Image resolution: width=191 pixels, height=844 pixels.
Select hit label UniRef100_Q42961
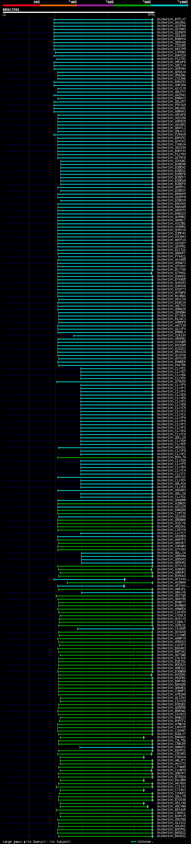point(171,23)
